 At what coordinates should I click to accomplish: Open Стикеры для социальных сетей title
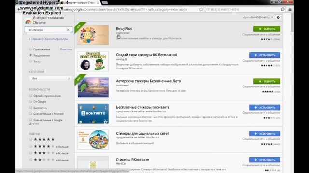143,133
